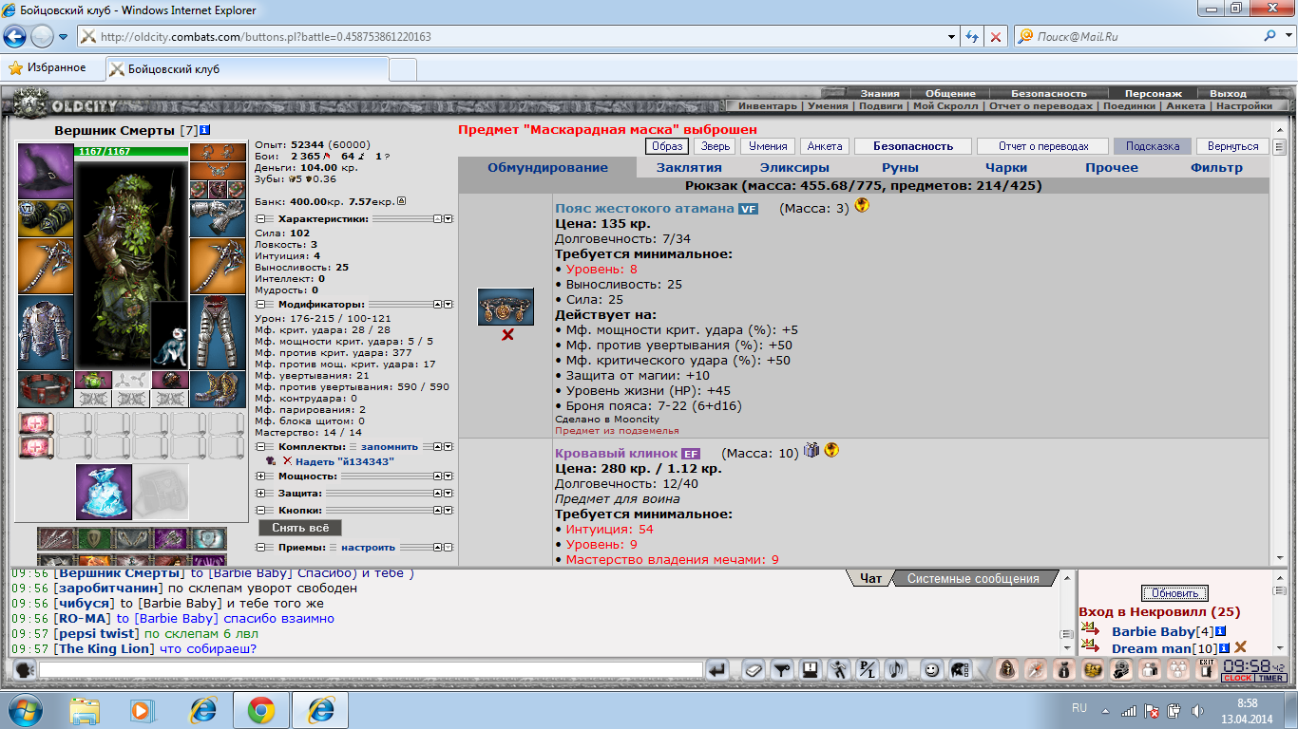Switch to the Чарки tab

(x=1006, y=168)
